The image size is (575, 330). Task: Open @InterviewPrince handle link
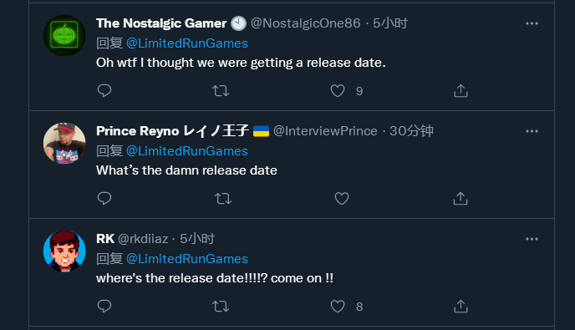click(325, 131)
